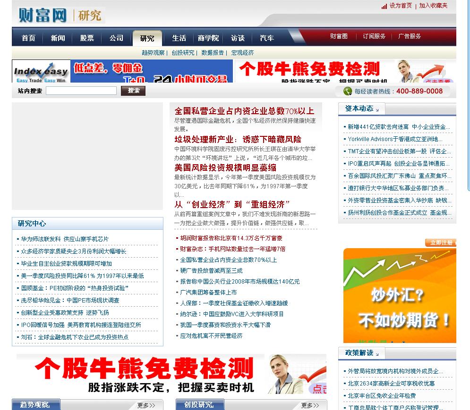470x410 pixels.
Task: Open the 数据报告 sub-navigation link
Action: tap(213, 53)
